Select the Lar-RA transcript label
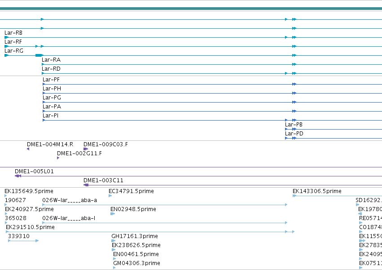 [x=51, y=60]
